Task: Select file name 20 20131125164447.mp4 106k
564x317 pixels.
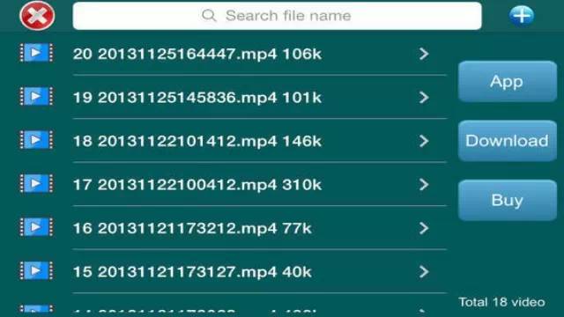Action: point(197,54)
